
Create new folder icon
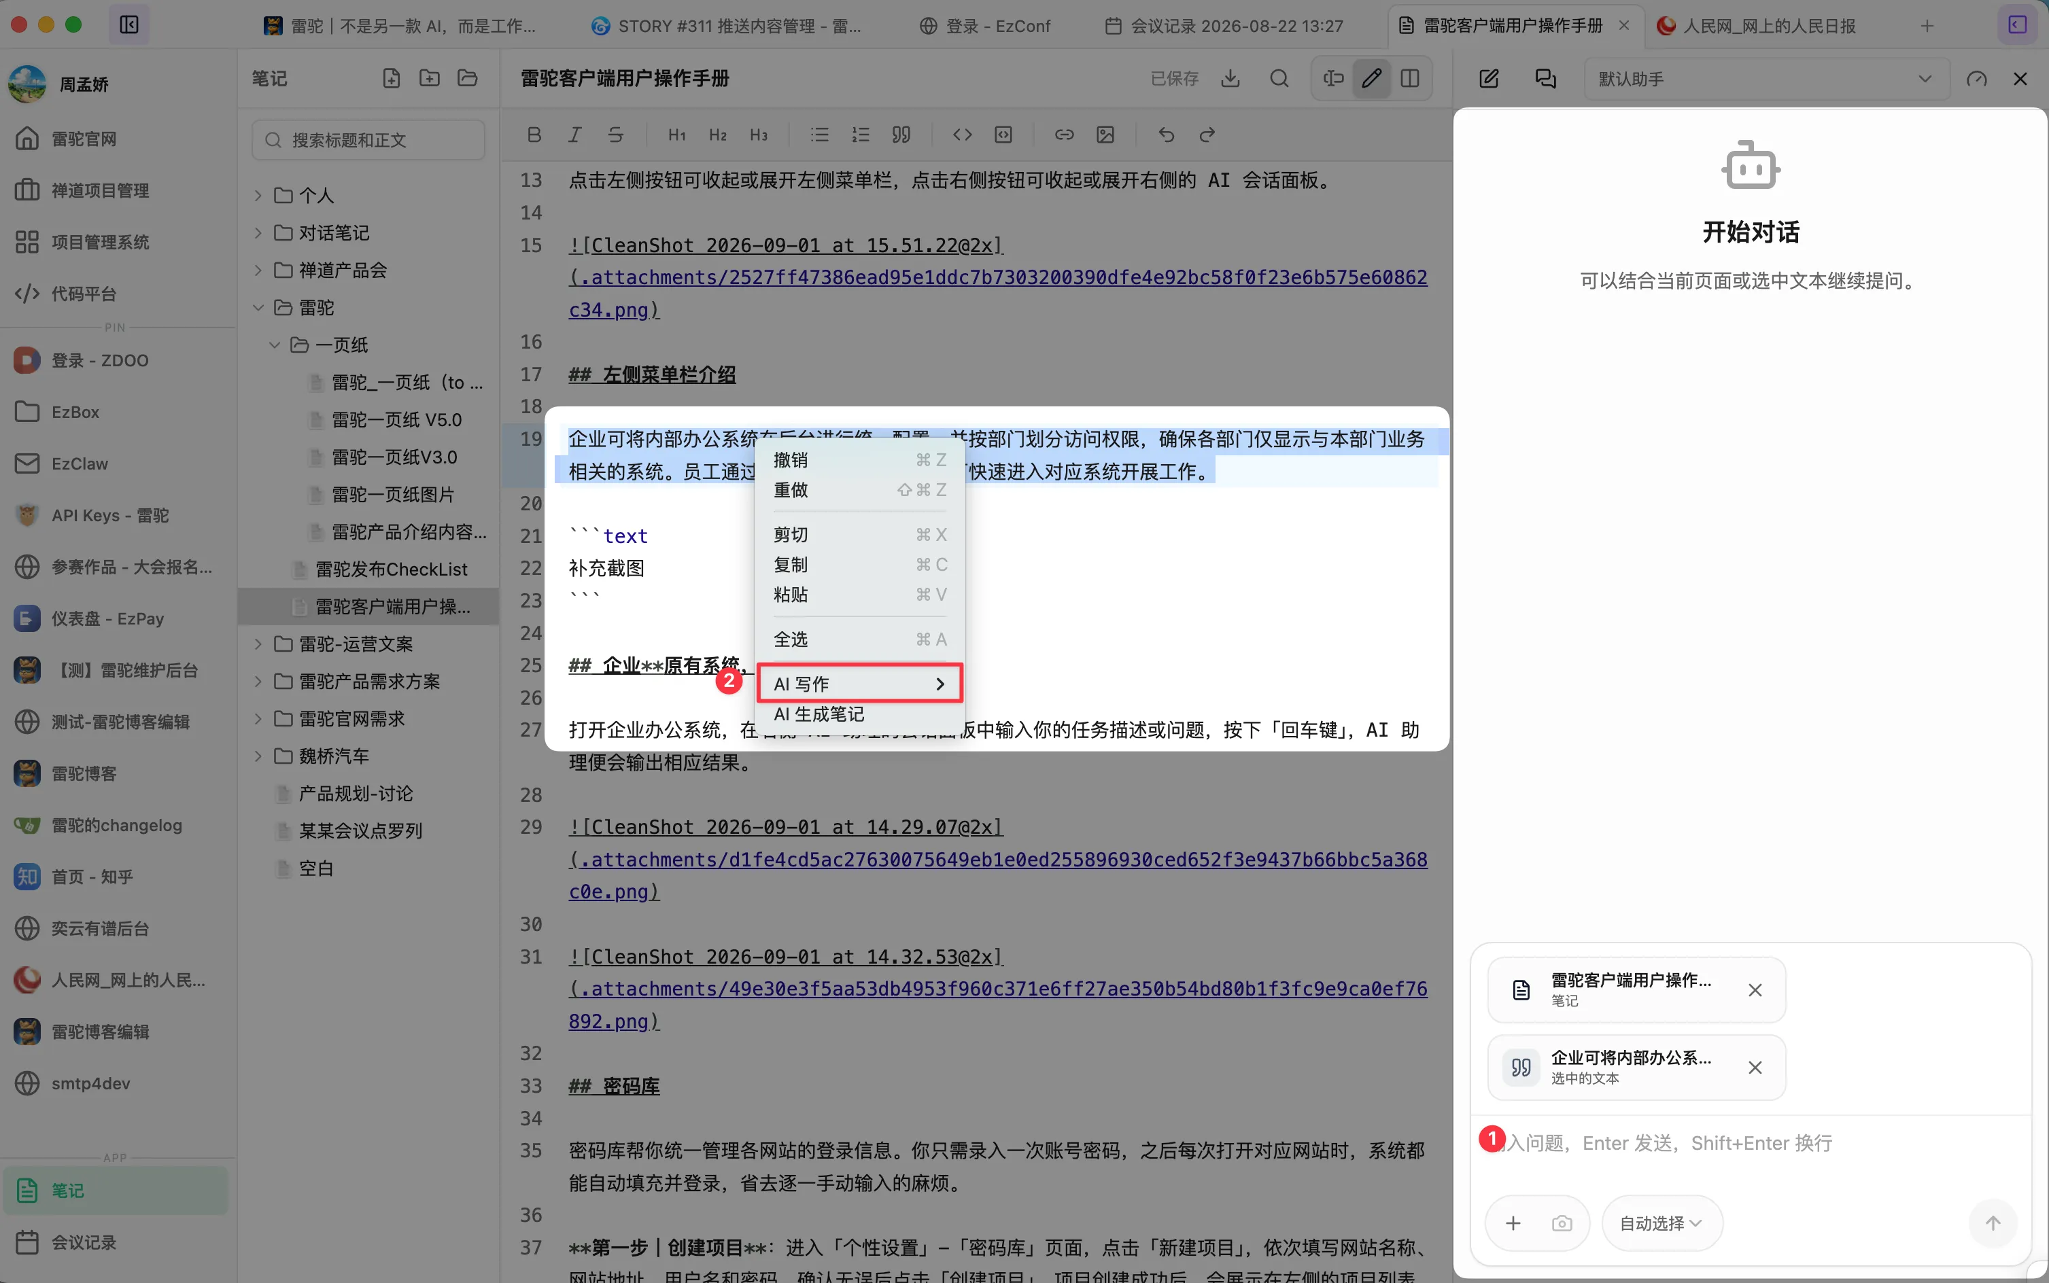coord(430,78)
